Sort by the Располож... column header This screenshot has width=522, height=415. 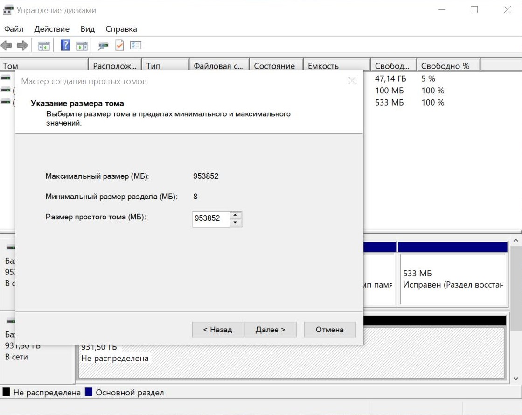point(115,66)
